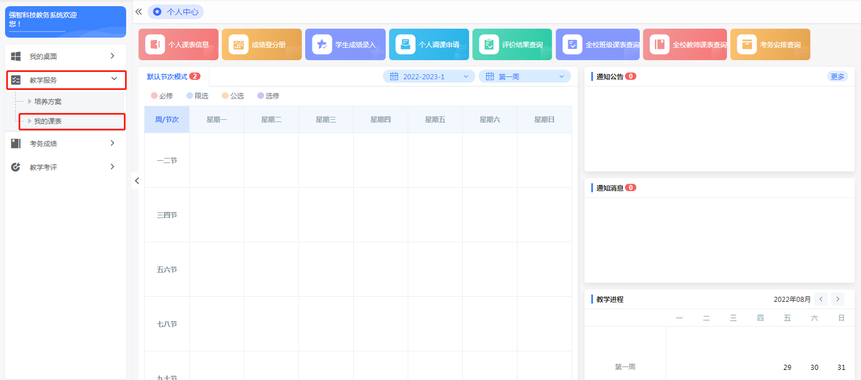Image resolution: width=861 pixels, height=380 pixels.
Task: Click the 必修 color legend dot
Action: point(154,96)
